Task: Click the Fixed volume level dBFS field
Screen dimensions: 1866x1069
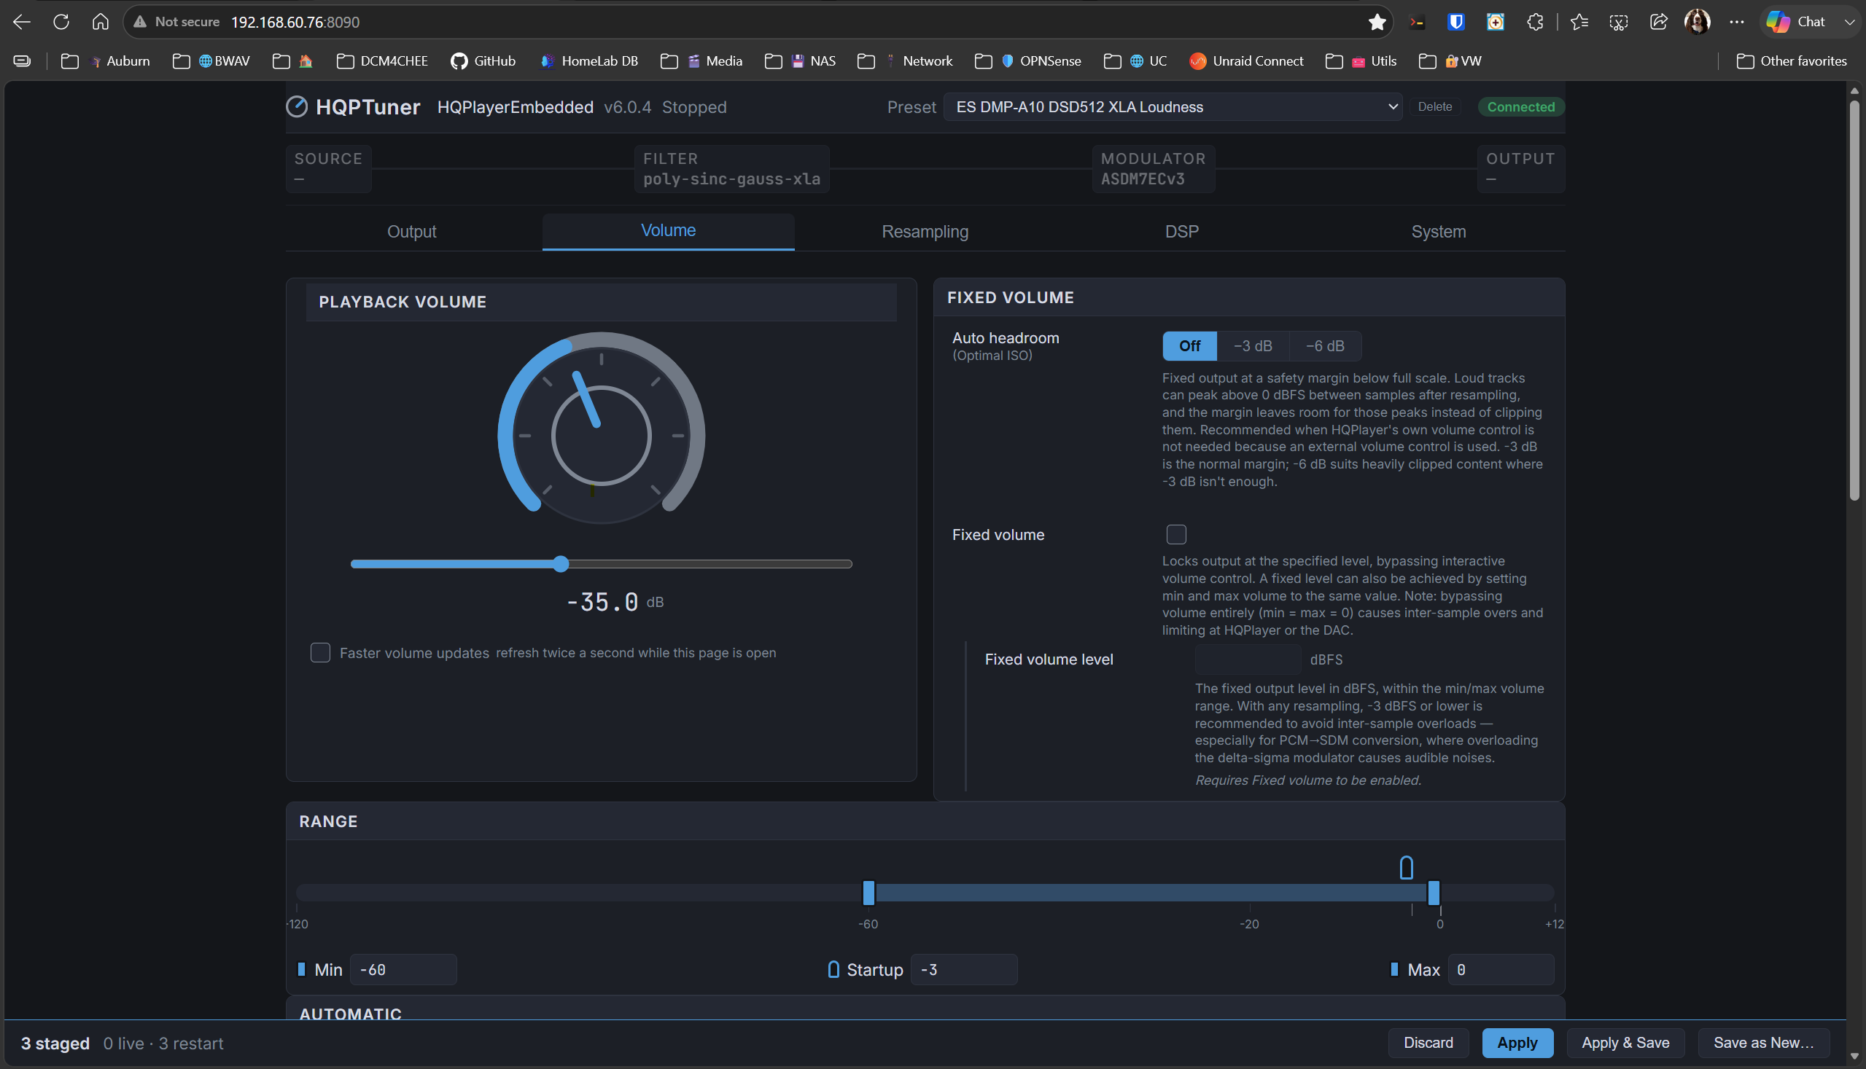Action: pyautogui.click(x=1248, y=659)
